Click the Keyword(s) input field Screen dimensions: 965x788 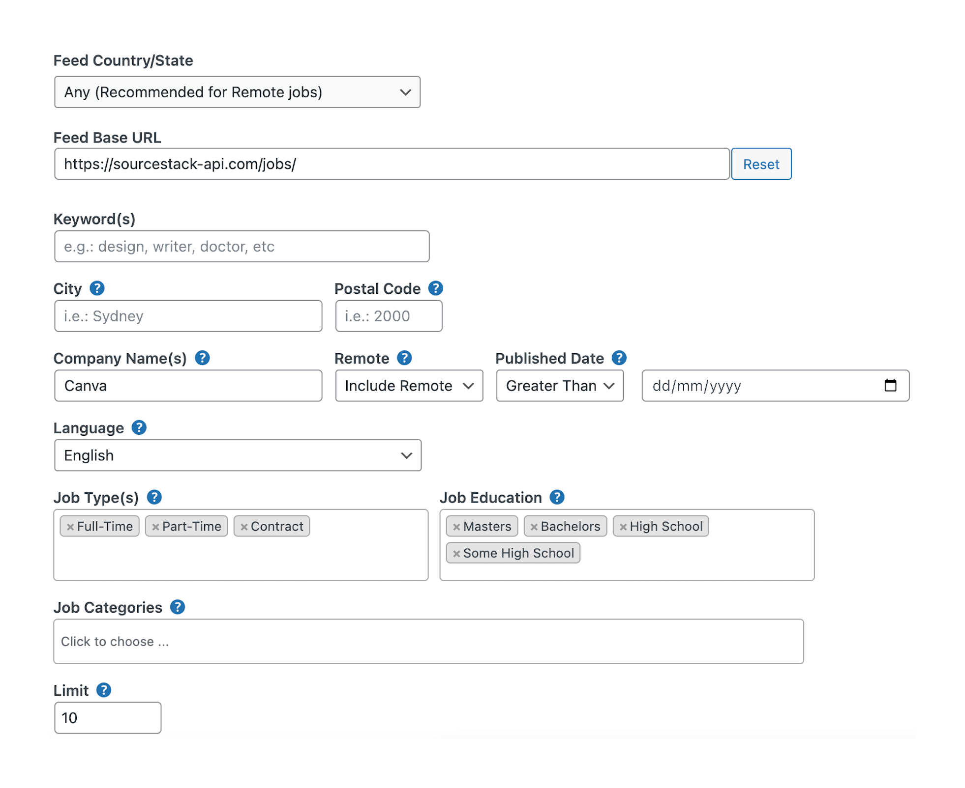(241, 246)
